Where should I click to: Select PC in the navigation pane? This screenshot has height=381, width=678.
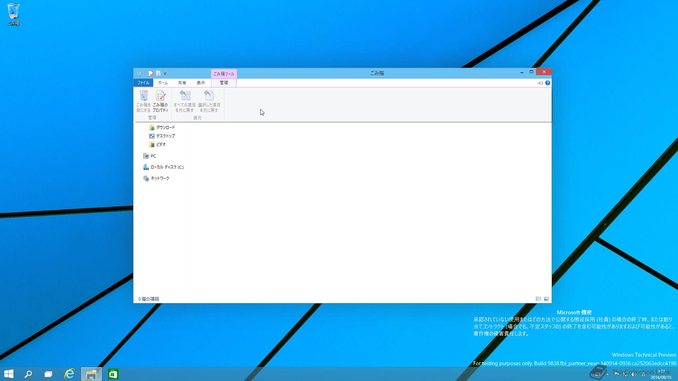click(149, 156)
